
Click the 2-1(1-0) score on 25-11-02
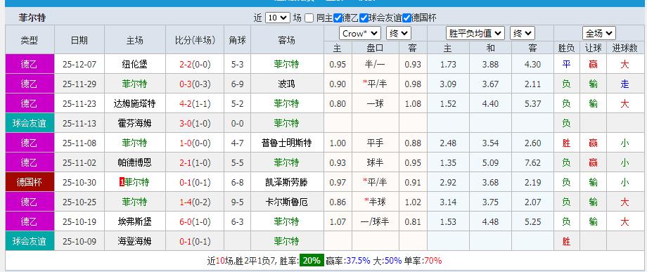pos(195,163)
